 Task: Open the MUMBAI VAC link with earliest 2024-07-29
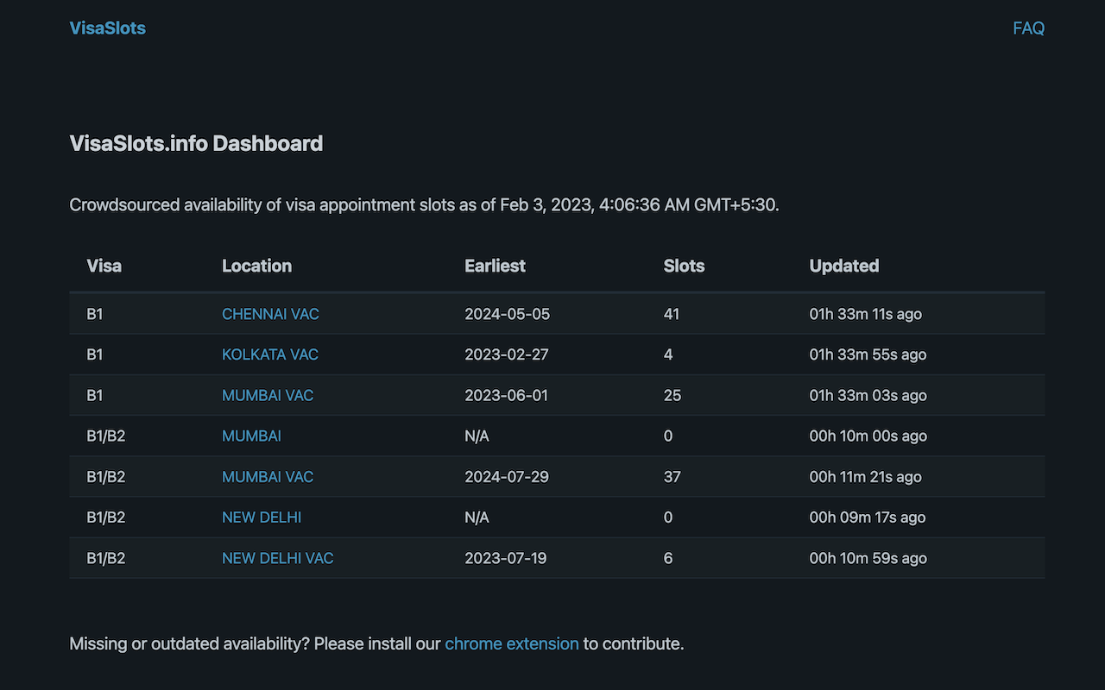[x=268, y=476]
